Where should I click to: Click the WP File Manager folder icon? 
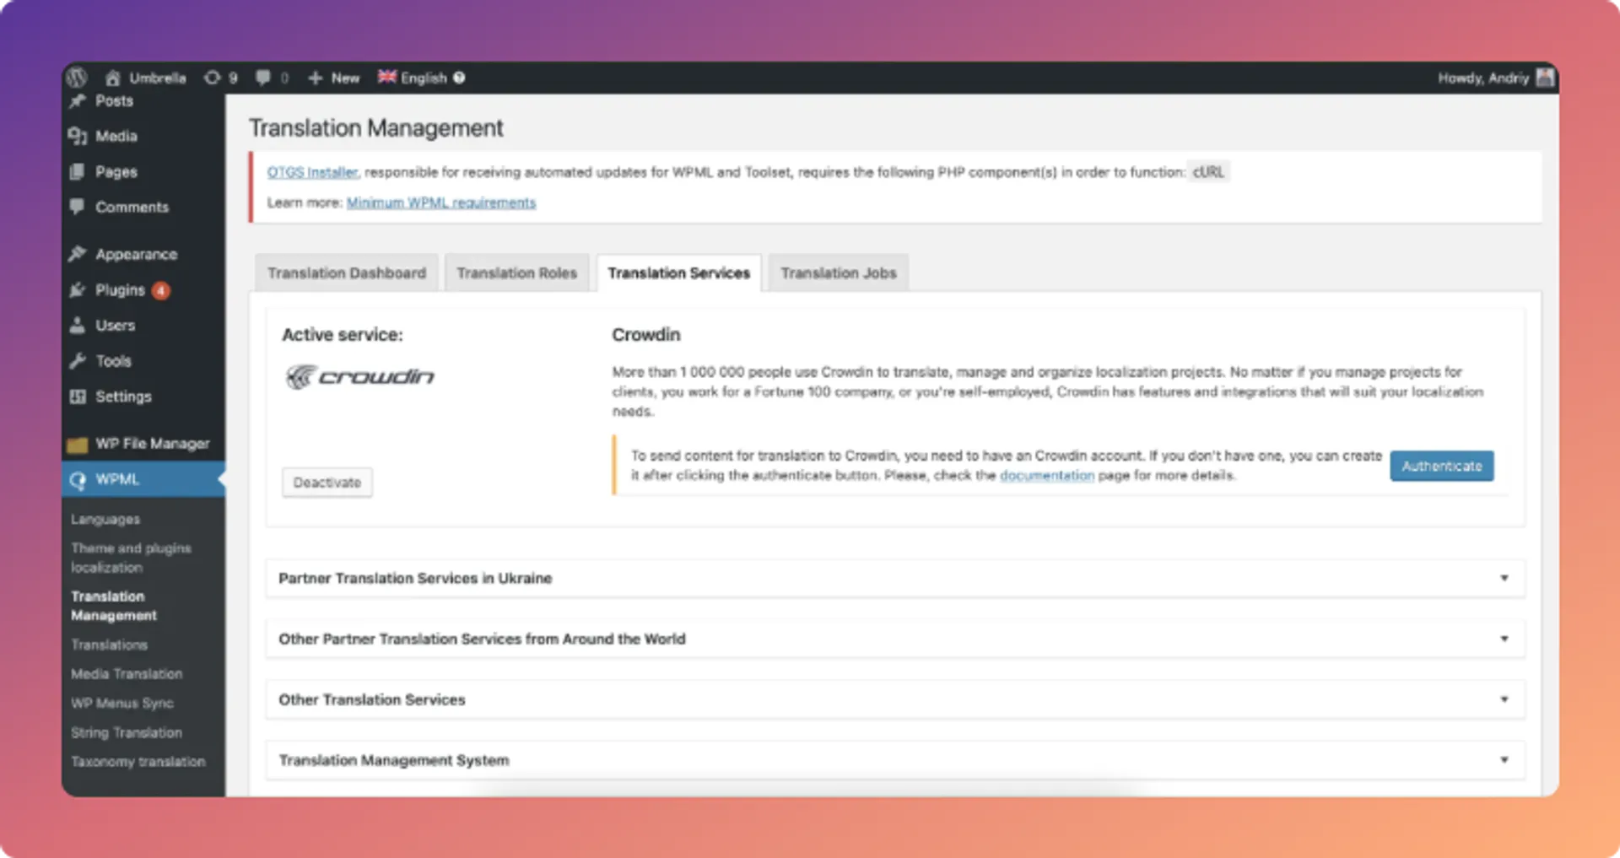point(78,444)
